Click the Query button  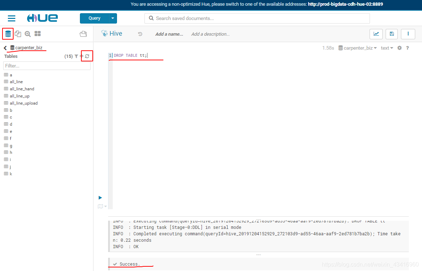tap(94, 18)
